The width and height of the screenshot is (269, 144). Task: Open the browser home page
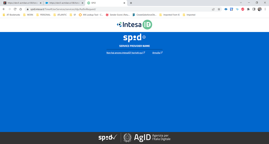click(20, 9)
